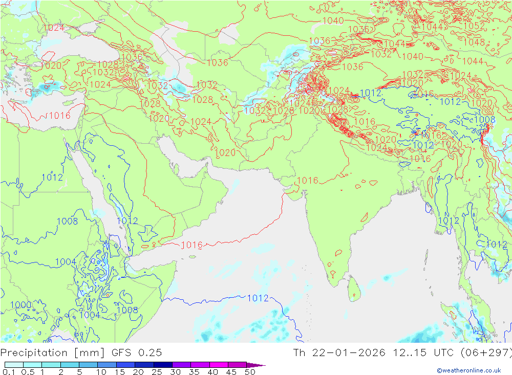
Task: Click the 1000 isobar label
Action: coord(21,305)
